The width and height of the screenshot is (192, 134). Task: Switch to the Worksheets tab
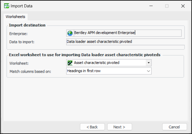15,17
